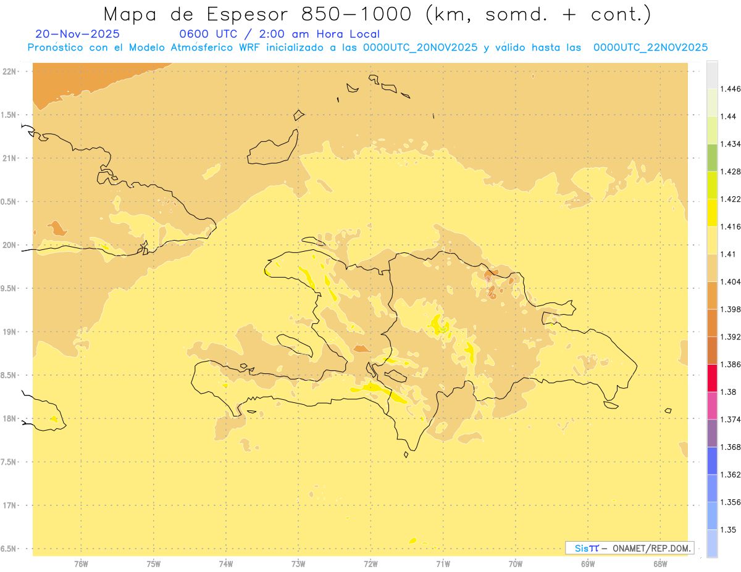Click the tan legend swatch between 1.404 and 1.41
The height and width of the screenshot is (572, 741).
pyautogui.click(x=712, y=267)
